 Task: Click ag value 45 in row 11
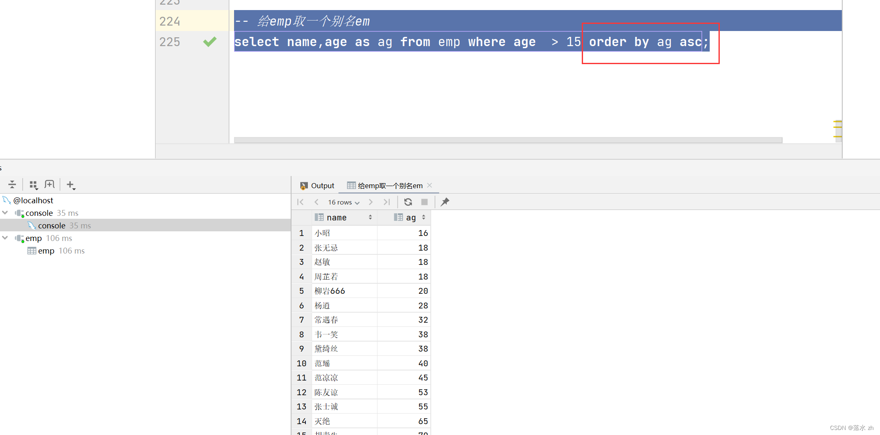(404, 378)
